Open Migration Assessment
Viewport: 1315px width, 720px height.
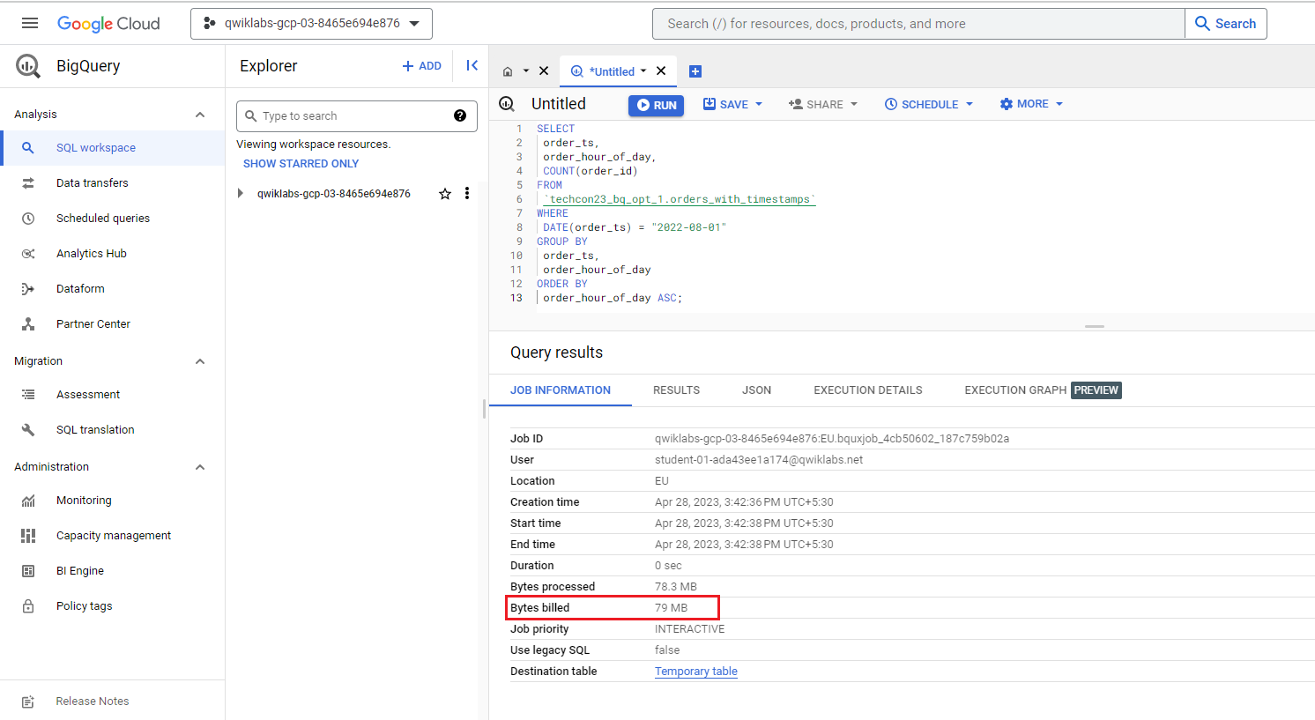(113, 395)
